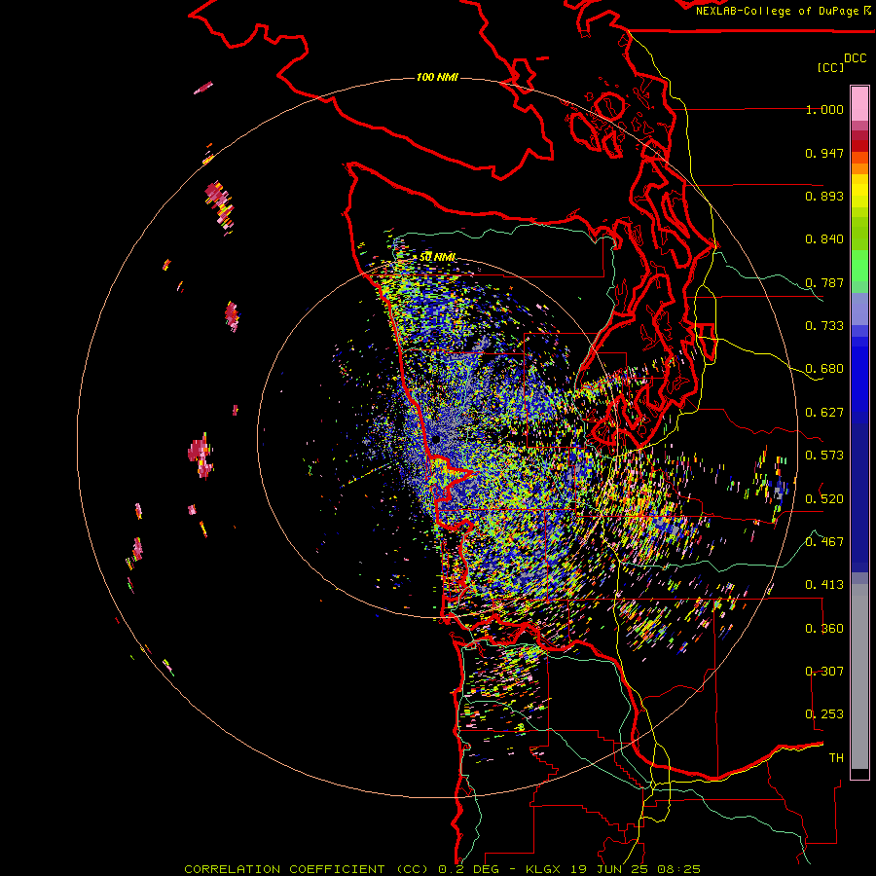Screen dimensions: 876x876
Task: Pick the pink segment of the color bar
Action: (859, 103)
